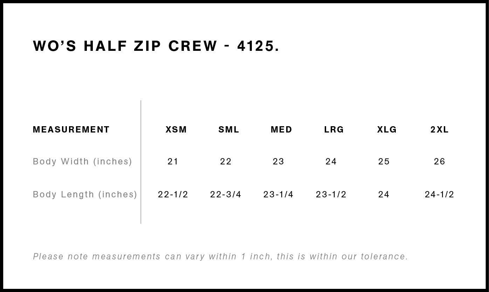Select the XSM body width value 21
This screenshot has height=292, width=489.
click(x=173, y=162)
